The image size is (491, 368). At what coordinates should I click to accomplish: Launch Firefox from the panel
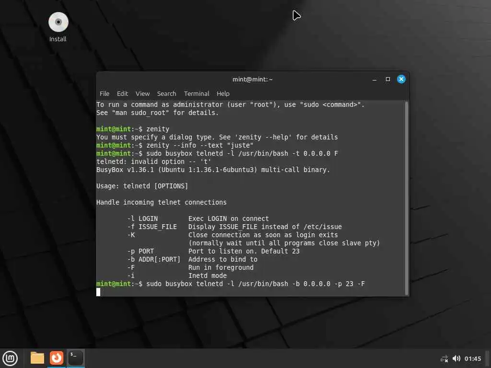coord(57,358)
